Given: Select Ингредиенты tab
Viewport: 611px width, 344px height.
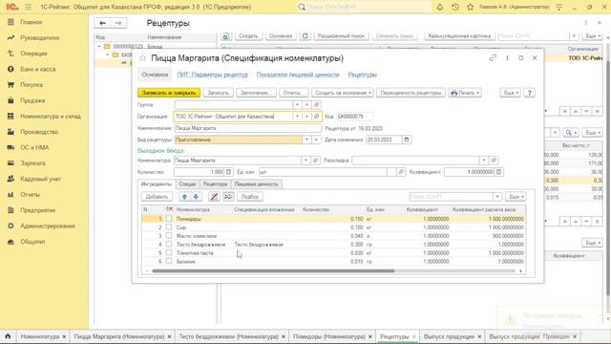Looking at the screenshot, I should tap(157, 184).
